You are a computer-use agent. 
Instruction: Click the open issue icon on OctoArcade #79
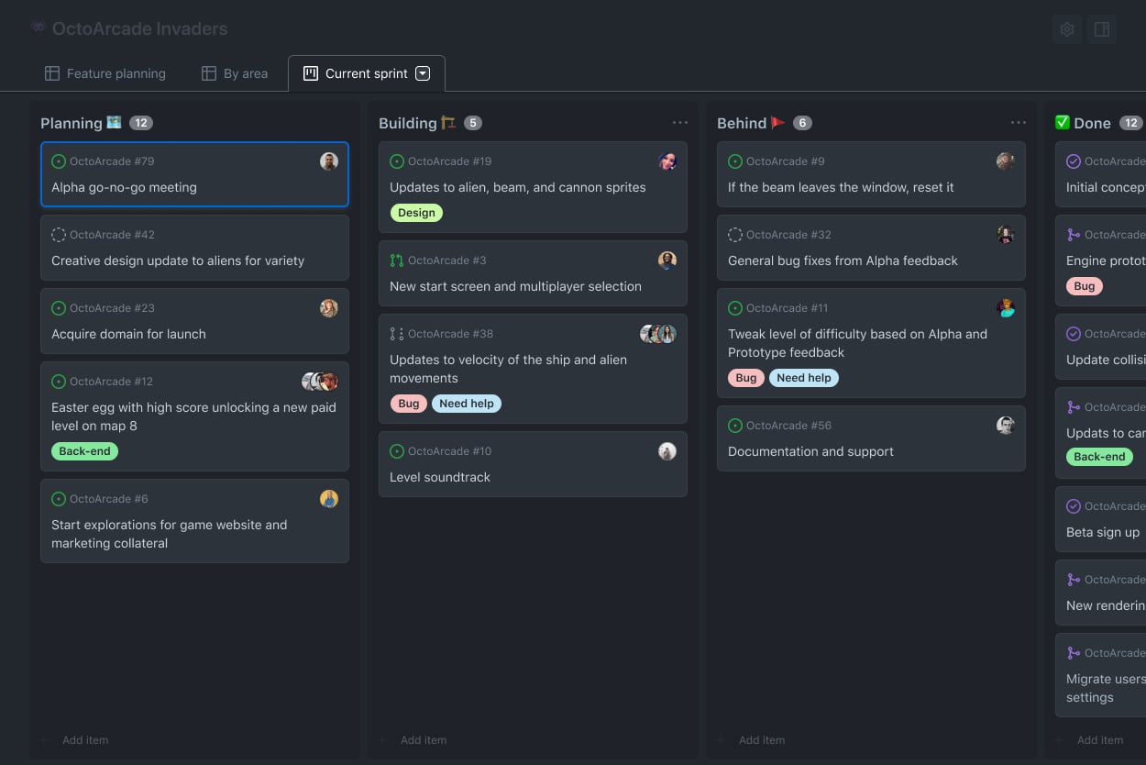tap(59, 161)
